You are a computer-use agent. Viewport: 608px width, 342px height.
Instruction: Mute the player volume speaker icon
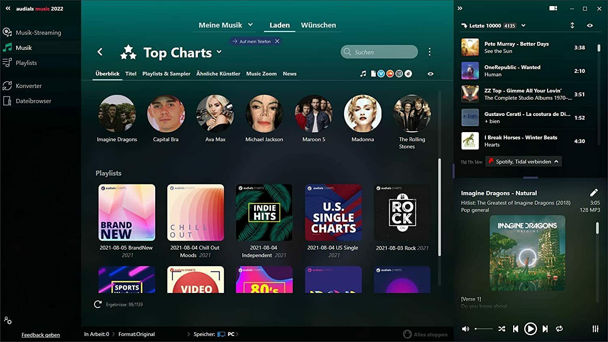pos(465,329)
